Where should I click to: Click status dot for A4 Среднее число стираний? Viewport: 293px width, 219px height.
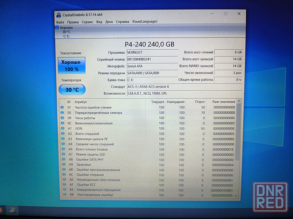(x=63, y=144)
